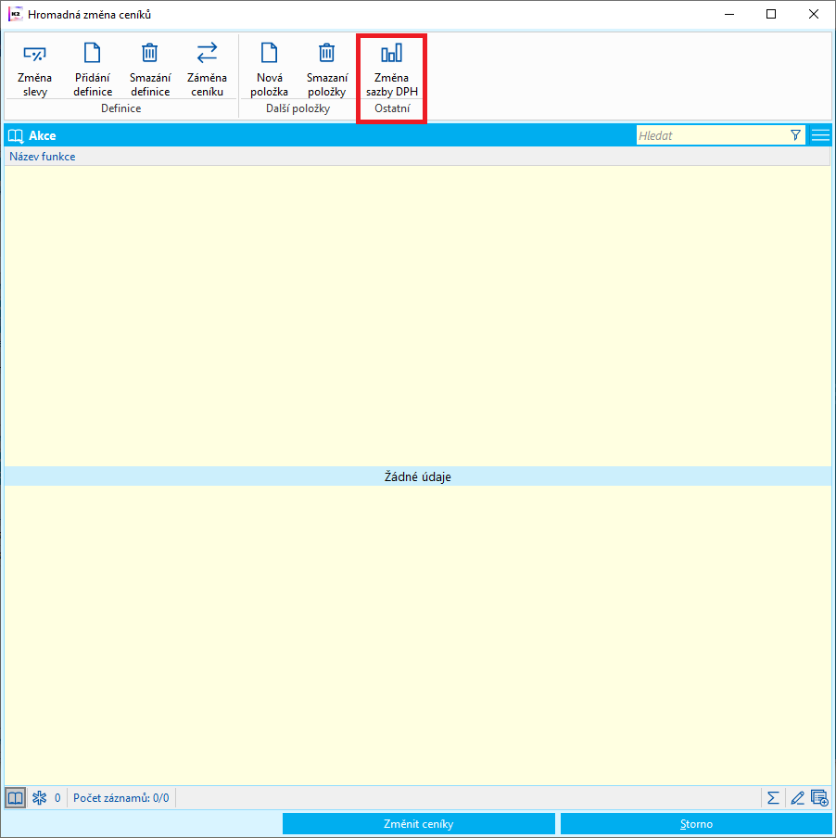Click the Počet záznamů: 0/0 status text
This screenshot has width=836, height=838.
coord(121,798)
